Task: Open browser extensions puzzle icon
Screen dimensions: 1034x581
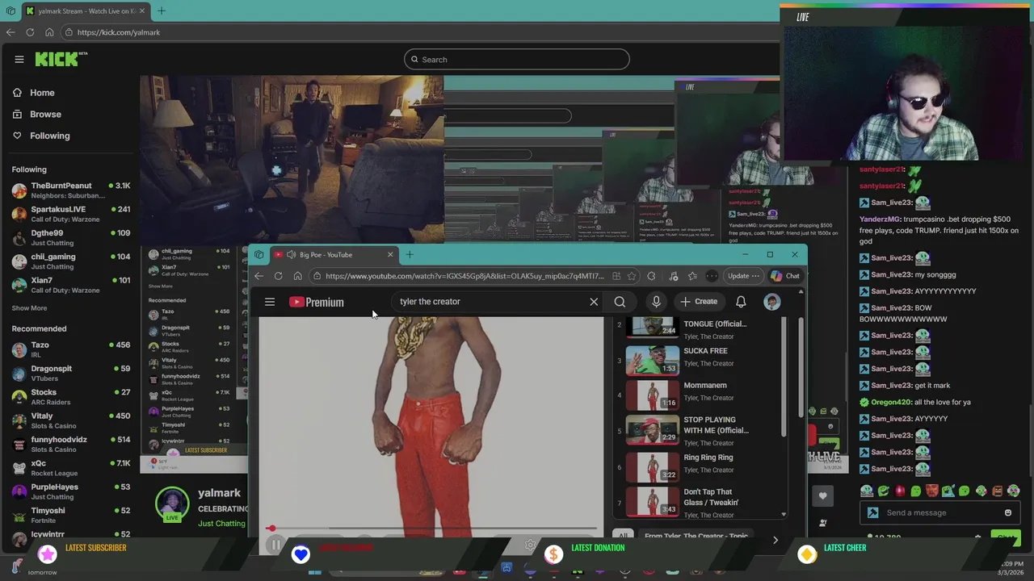Action: (x=651, y=276)
